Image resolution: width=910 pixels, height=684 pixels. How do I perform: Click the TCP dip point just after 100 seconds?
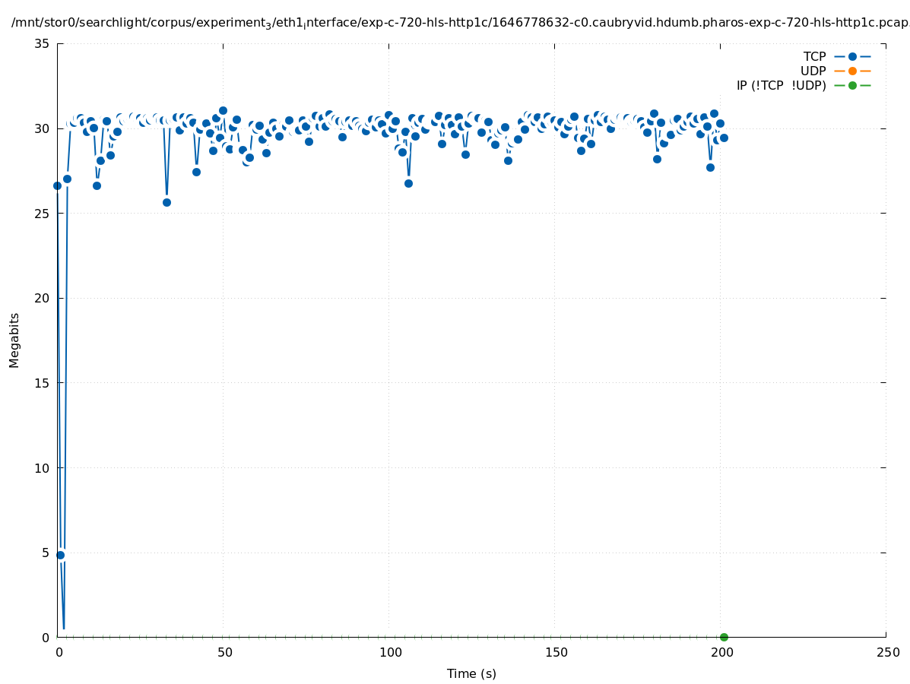[x=408, y=183]
